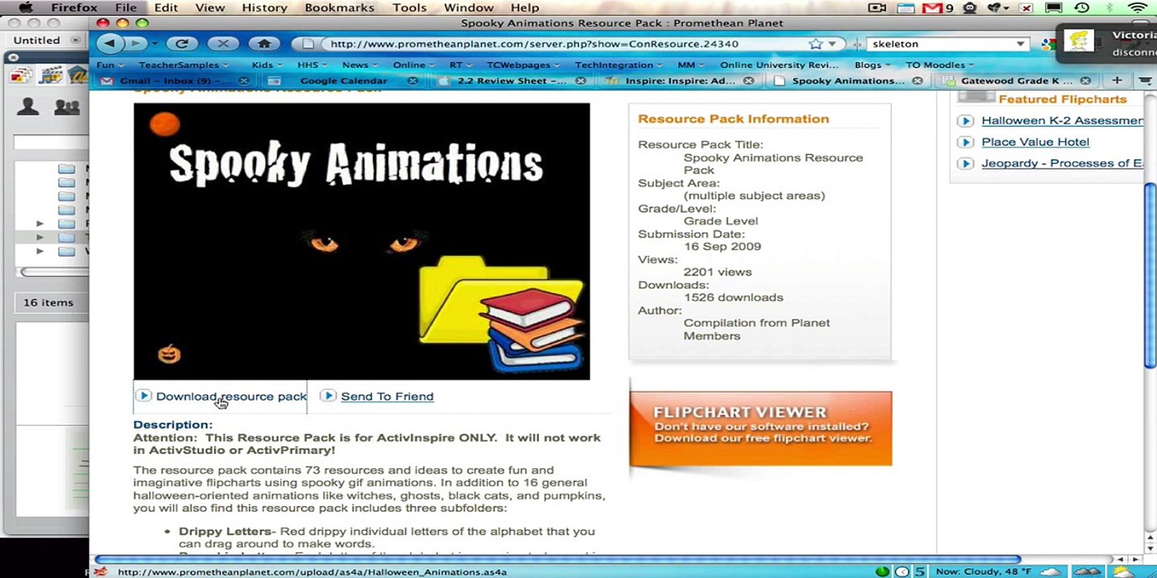
Task: Click the page icon beside the URL
Action: coord(308,43)
